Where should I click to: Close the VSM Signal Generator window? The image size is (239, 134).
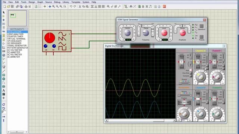[x=205, y=20]
